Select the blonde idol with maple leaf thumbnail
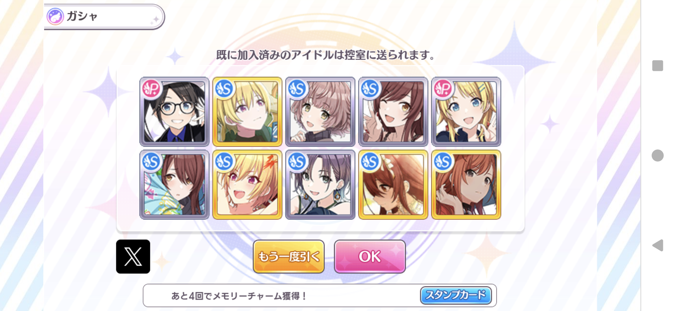Screen dimensions: 675x311 coord(247,184)
